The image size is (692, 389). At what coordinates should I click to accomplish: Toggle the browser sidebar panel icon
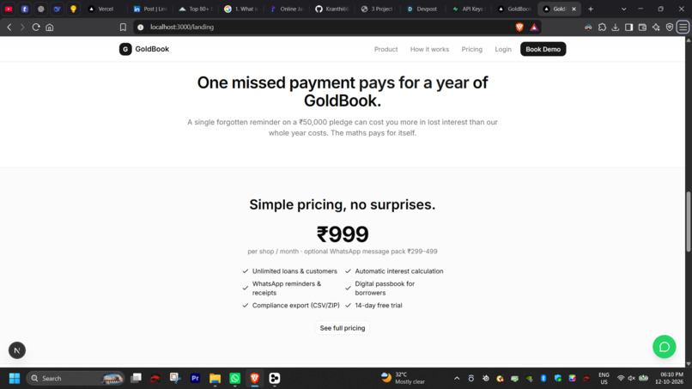pyautogui.click(x=628, y=27)
